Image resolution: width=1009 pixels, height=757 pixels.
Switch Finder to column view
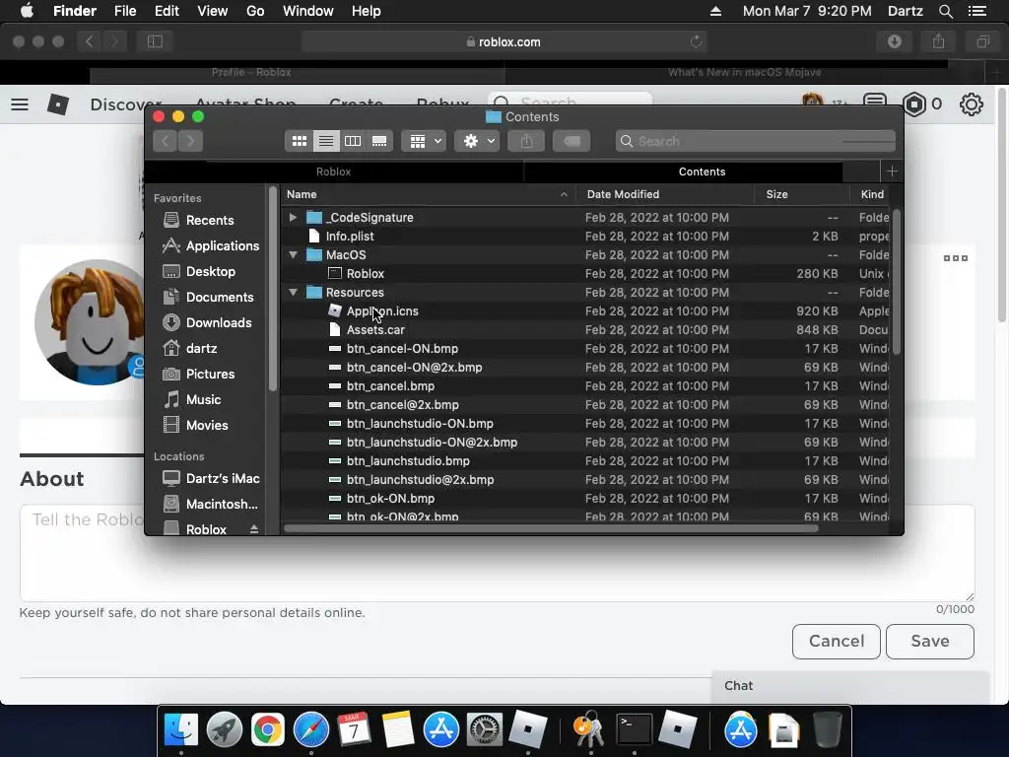353,141
